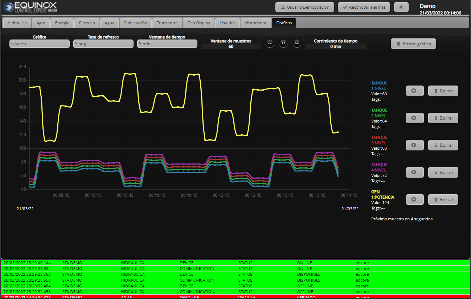This screenshot has height=299, width=471.
Task: Open Ventana de tiempo dropdown
Action: pos(167,44)
